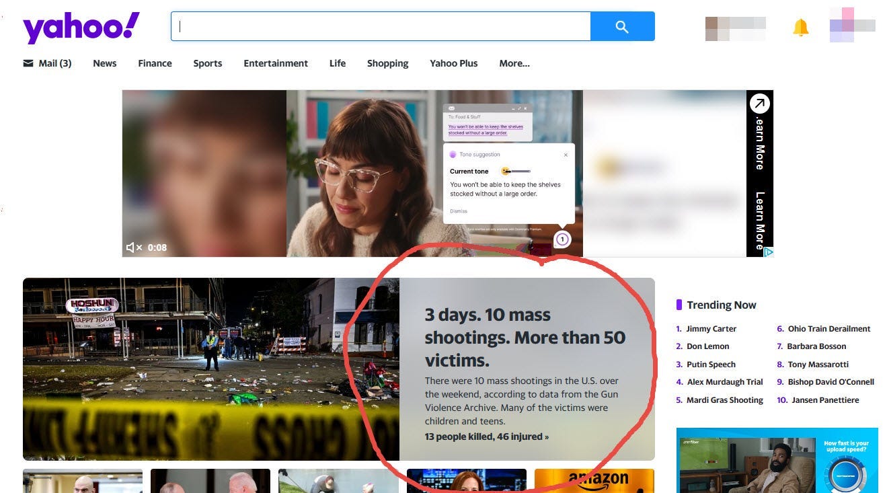Click the arrow icon above Learn More

[760, 104]
